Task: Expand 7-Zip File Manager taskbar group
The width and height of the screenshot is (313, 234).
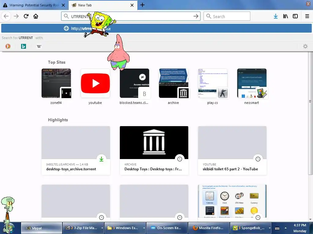Action: pos(102,228)
